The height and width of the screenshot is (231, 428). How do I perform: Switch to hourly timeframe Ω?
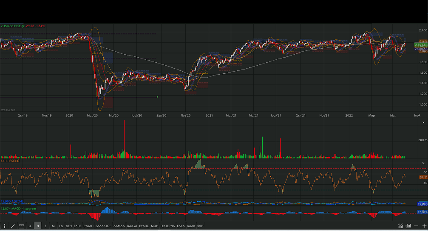point(30,226)
